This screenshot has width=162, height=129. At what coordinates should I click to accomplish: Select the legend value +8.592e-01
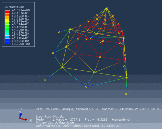coord(20,16)
